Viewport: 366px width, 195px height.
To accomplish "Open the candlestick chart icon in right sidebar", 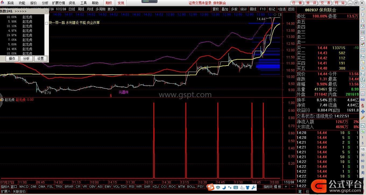I will coord(363,44).
